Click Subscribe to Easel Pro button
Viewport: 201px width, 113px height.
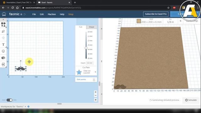(156, 14)
